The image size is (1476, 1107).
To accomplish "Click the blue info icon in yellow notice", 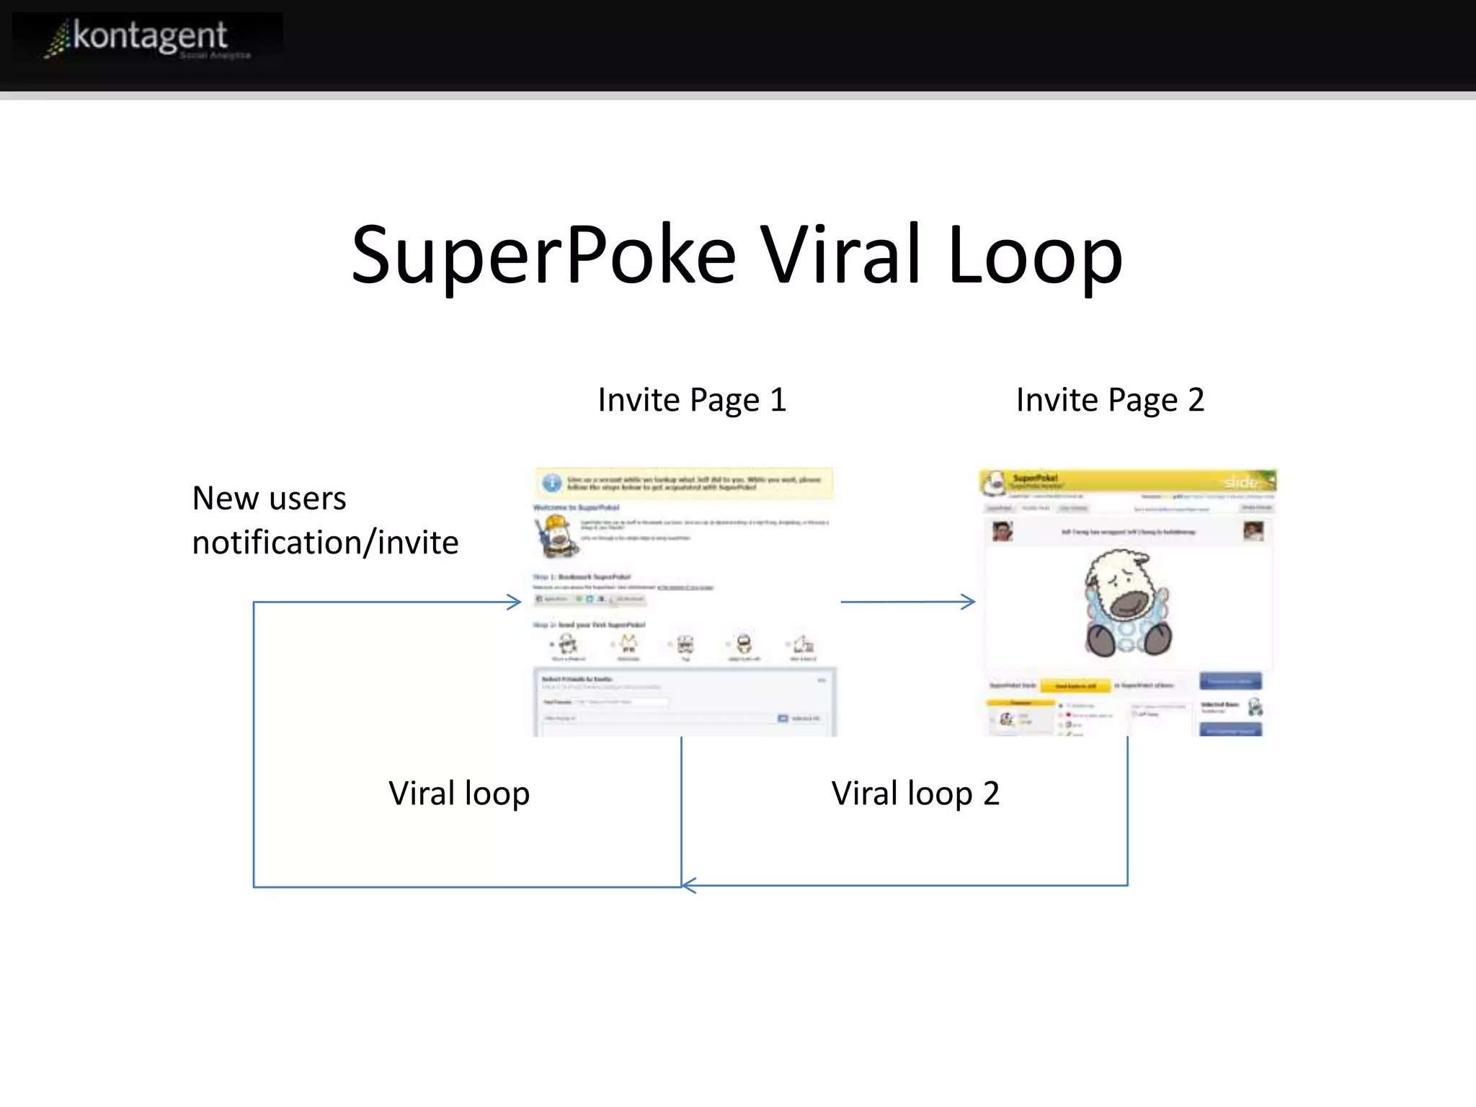I will (552, 483).
